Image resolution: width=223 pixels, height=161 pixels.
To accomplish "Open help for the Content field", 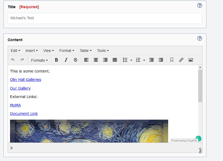I will [x=200, y=38].
